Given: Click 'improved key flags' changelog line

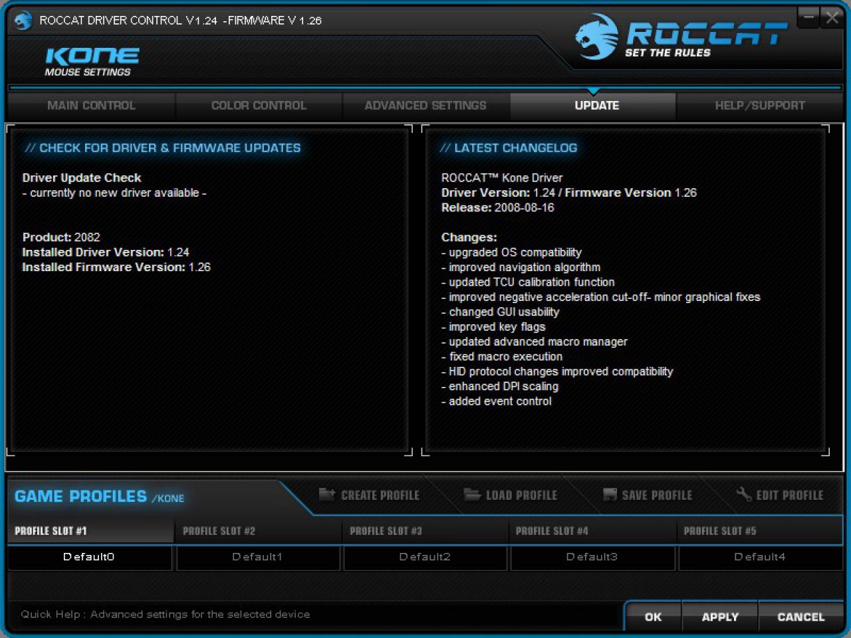Looking at the screenshot, I should (x=493, y=327).
